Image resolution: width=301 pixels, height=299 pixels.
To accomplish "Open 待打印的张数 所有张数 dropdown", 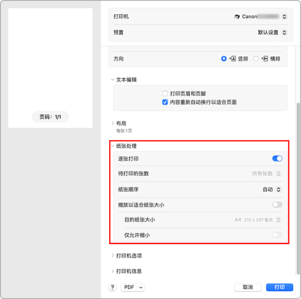I will [x=278, y=174].
